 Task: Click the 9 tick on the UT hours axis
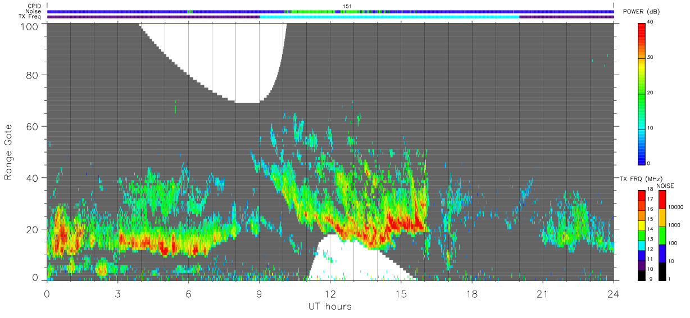pos(259,294)
